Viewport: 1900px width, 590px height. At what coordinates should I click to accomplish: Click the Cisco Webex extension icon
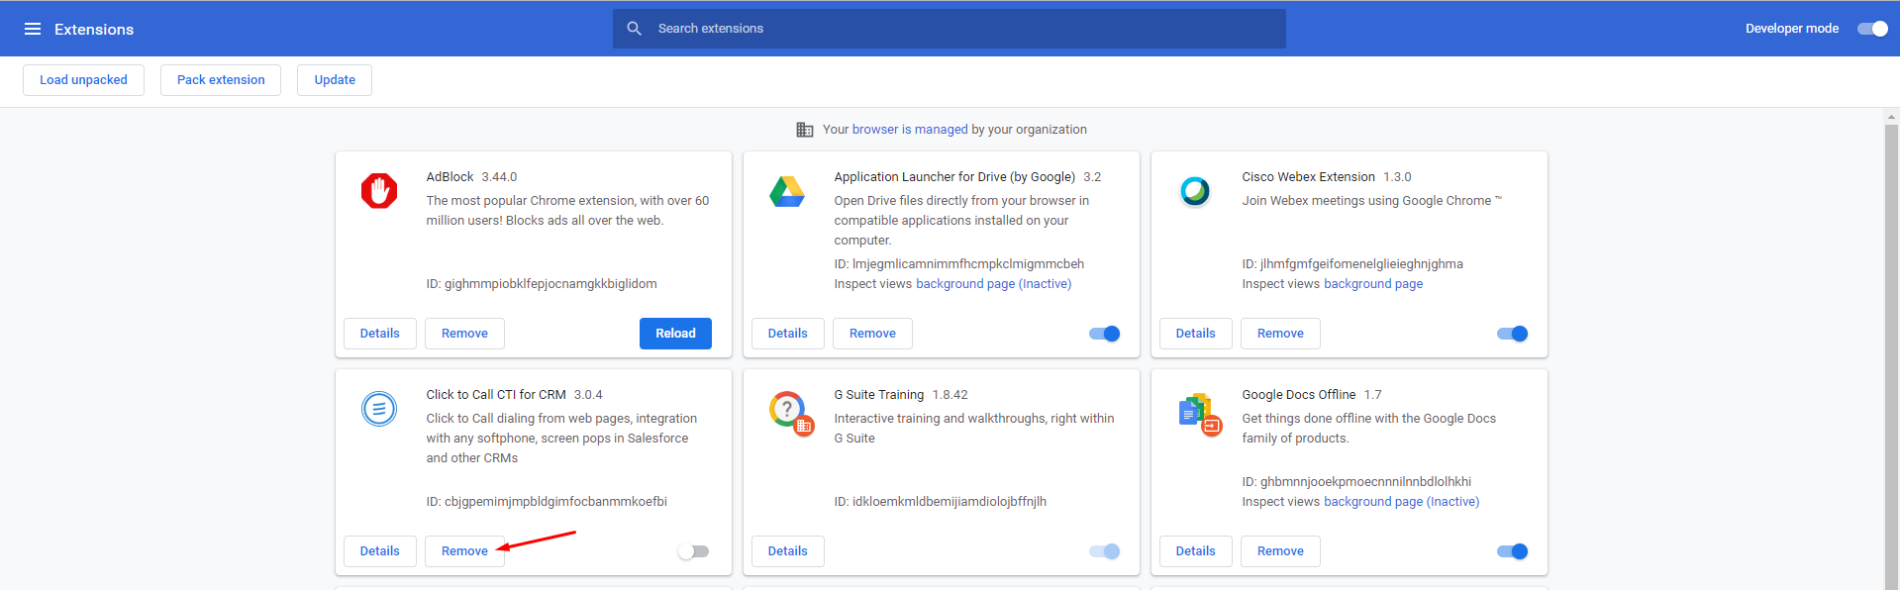pyautogui.click(x=1195, y=190)
